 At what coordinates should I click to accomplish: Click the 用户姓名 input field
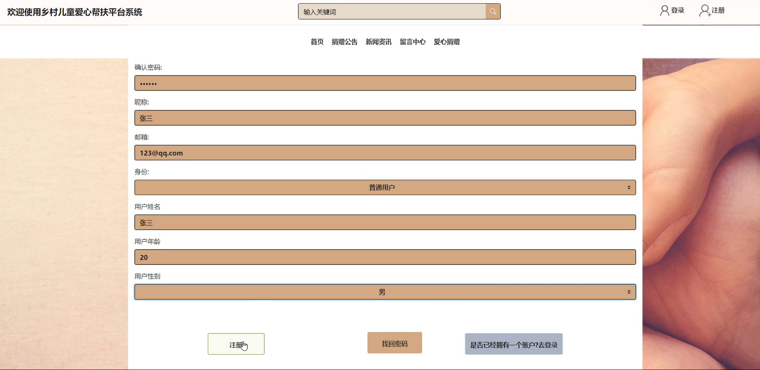(x=385, y=222)
